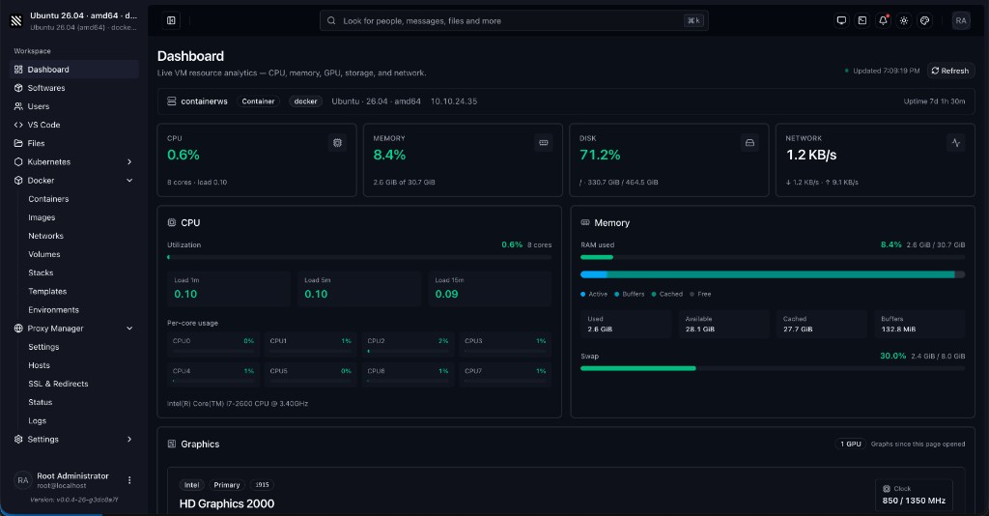This screenshot has width=989, height=516.
Task: Focus the global search field
Action: pyautogui.click(x=514, y=21)
